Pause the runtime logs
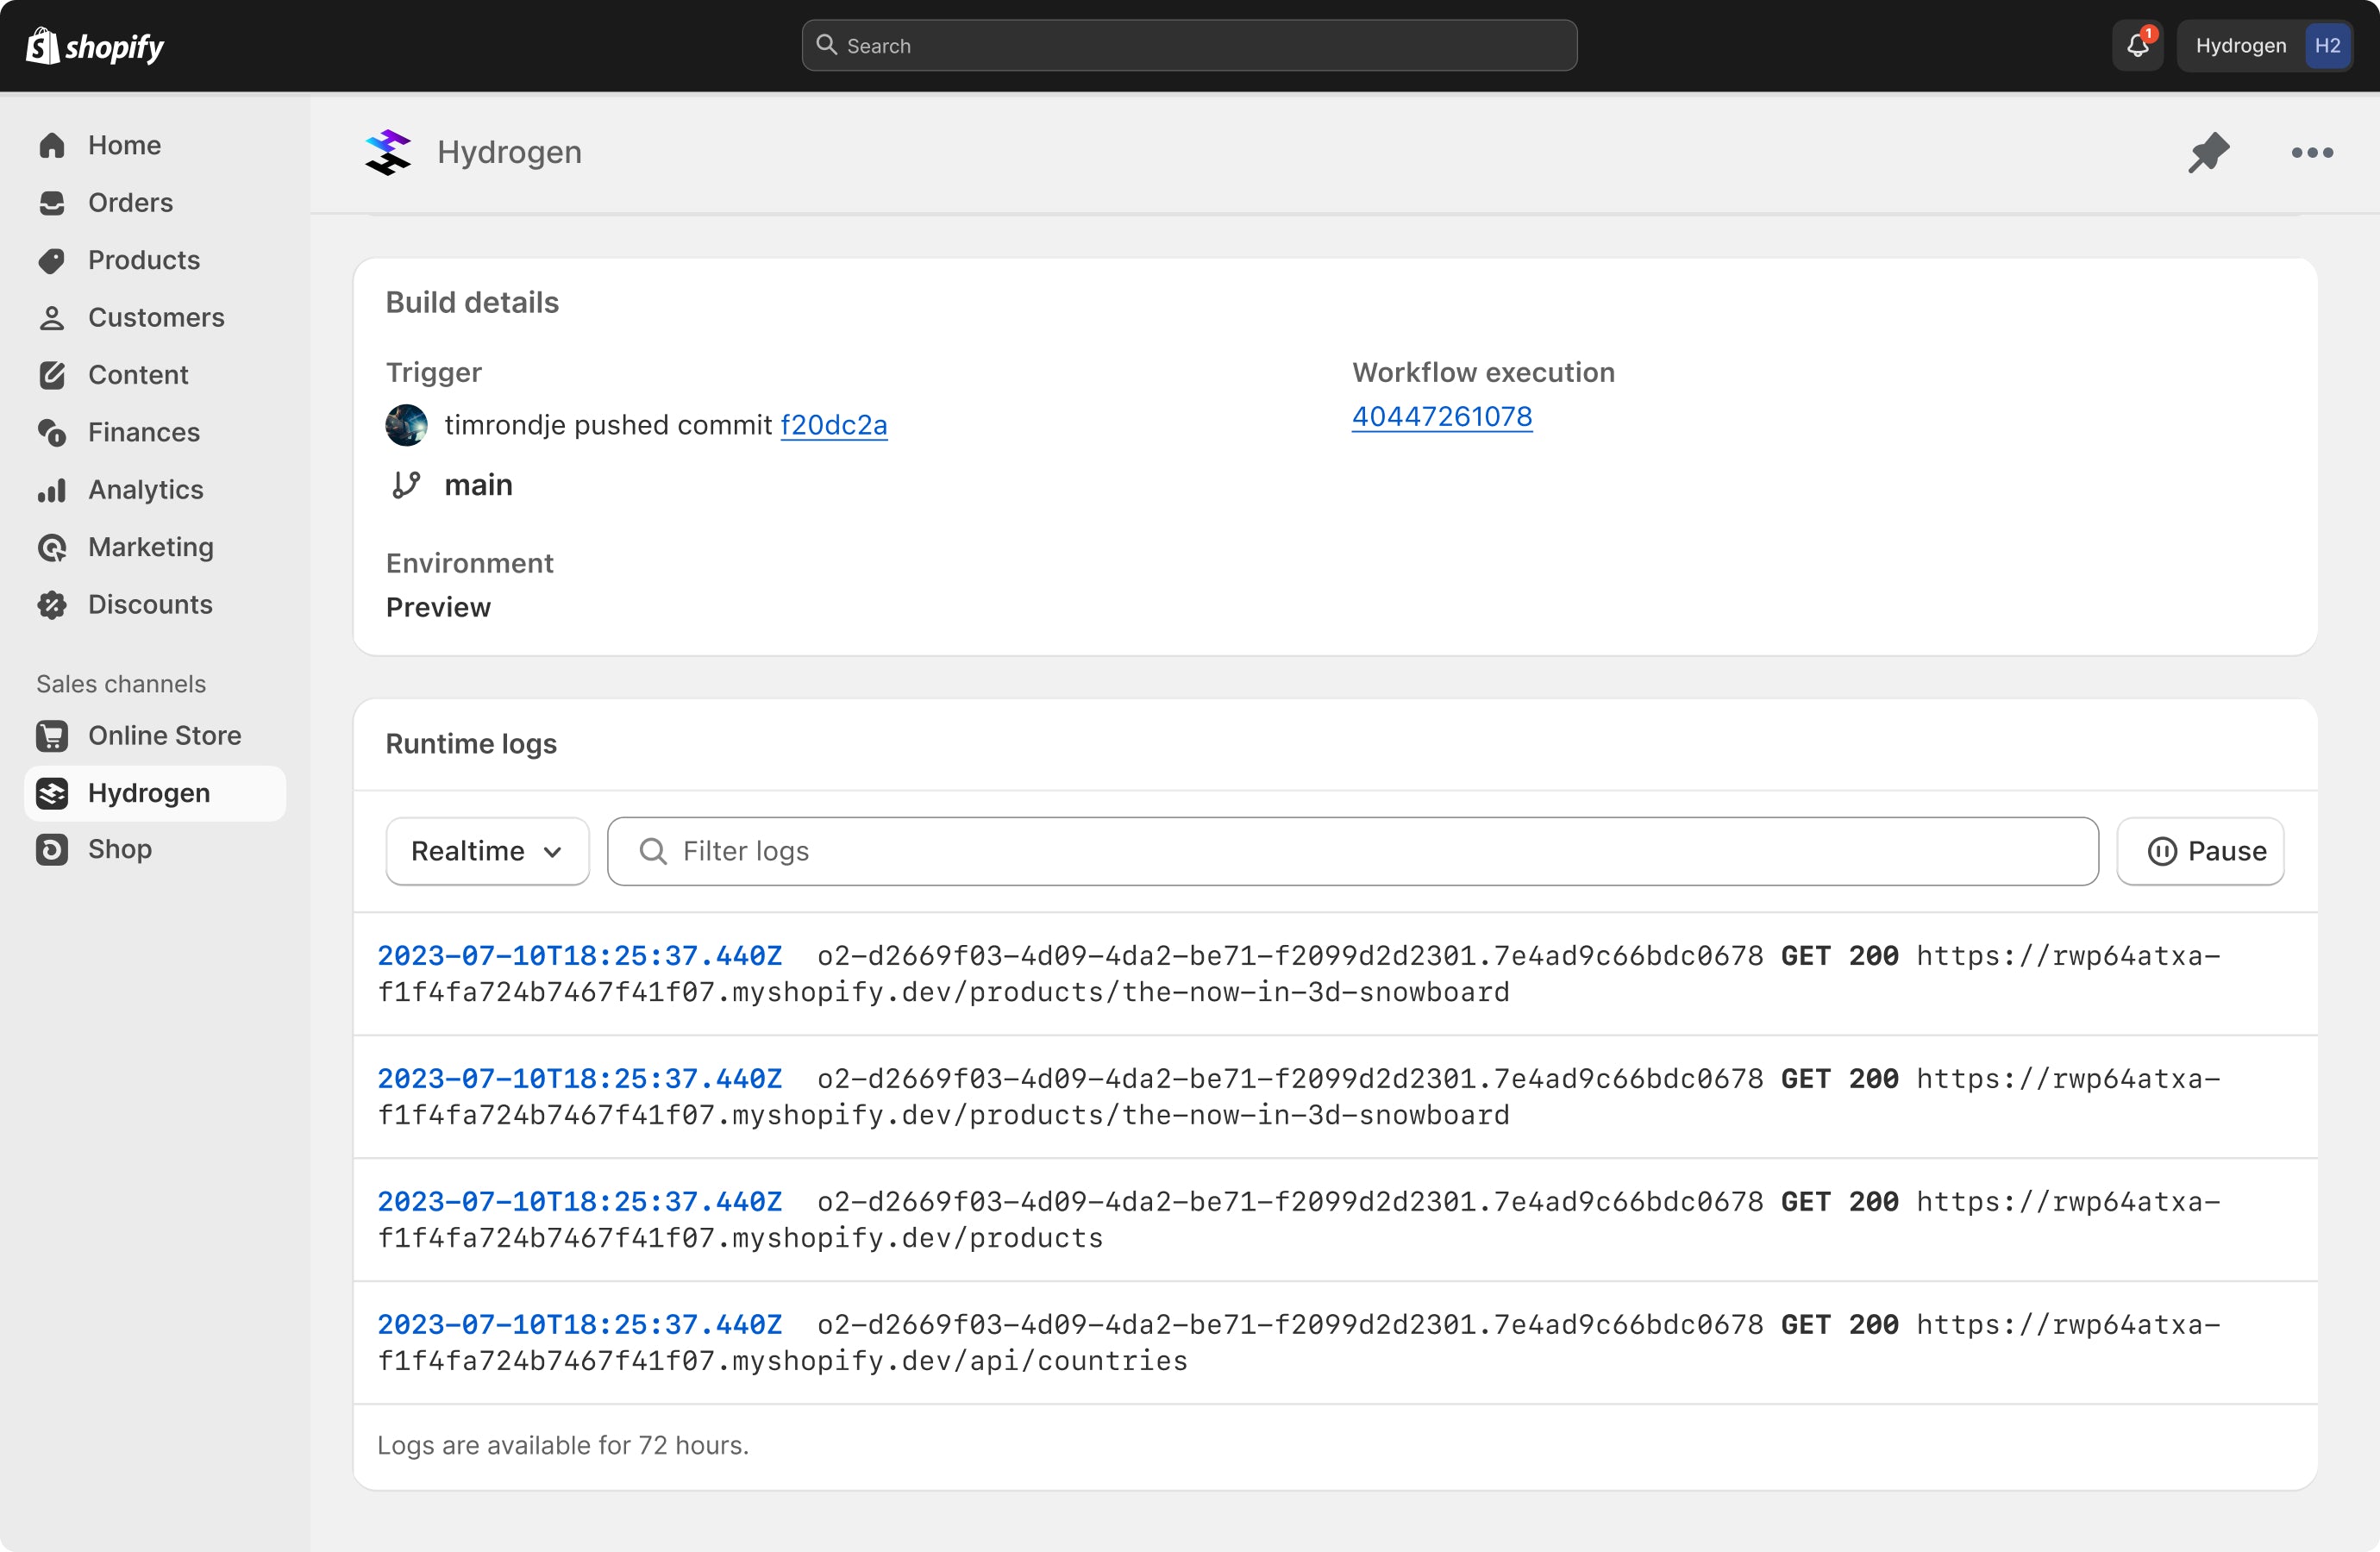 pyautogui.click(x=2200, y=851)
